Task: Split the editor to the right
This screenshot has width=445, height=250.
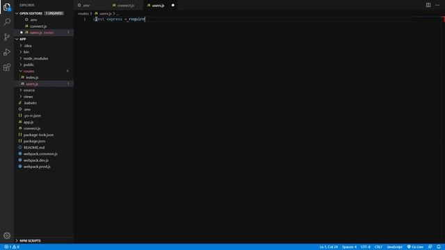Action: pos(428,5)
